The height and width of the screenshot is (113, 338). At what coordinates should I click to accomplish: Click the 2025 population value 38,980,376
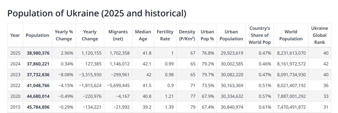tap(38, 53)
